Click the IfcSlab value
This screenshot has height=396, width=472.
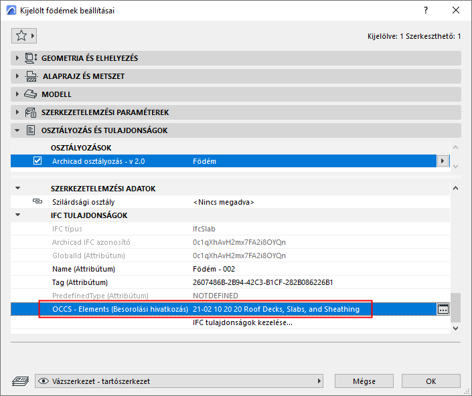click(204, 229)
